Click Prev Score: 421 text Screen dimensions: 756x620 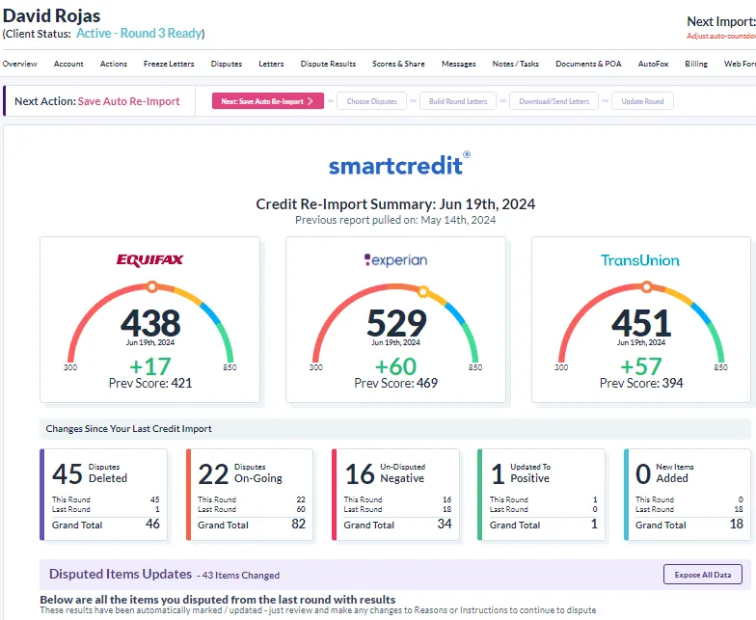click(x=150, y=384)
